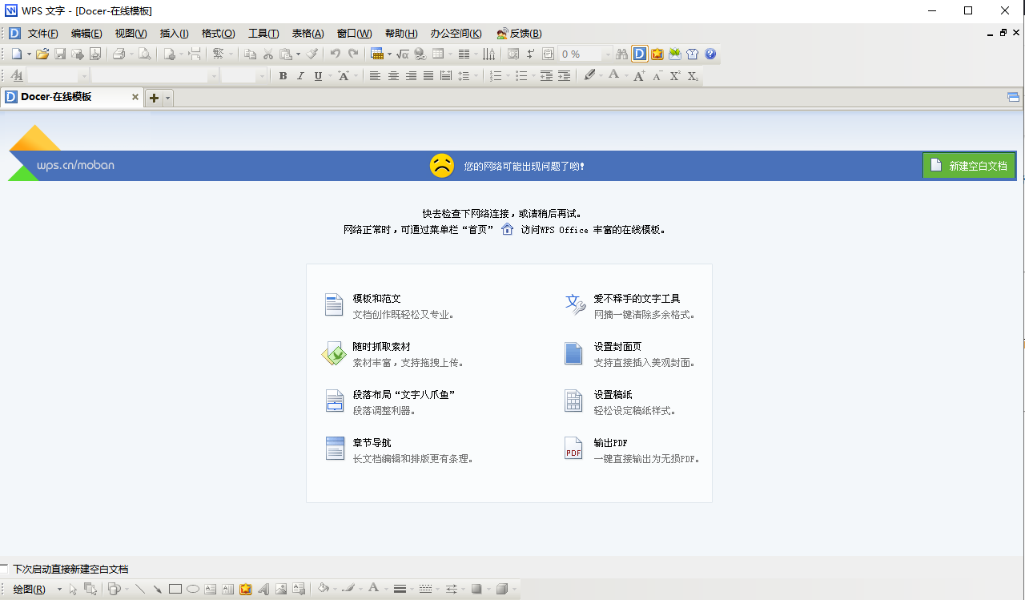Toggle Bold formatting
The image size is (1025, 600).
[283, 75]
